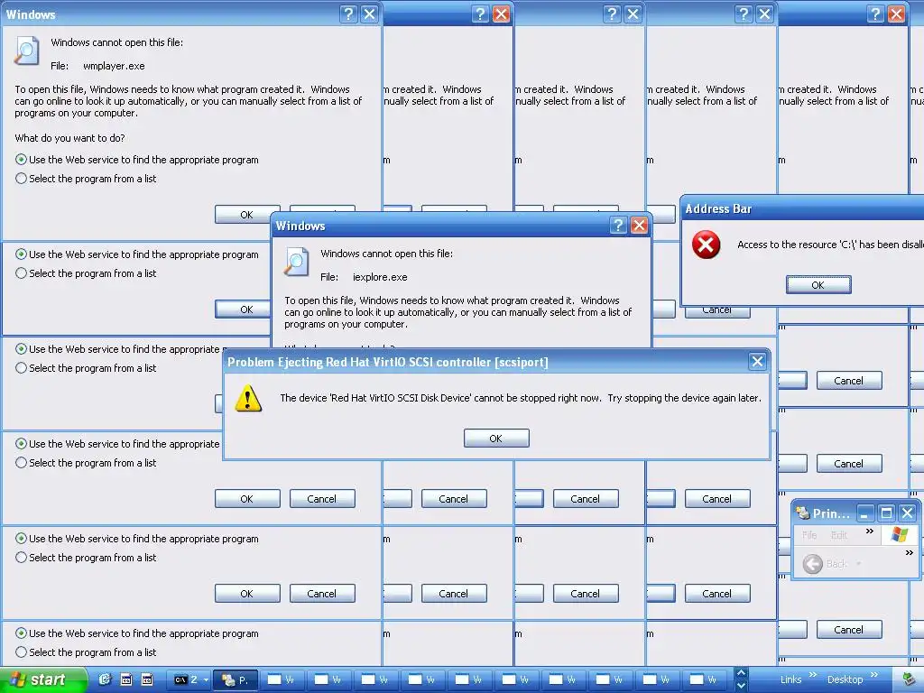The width and height of the screenshot is (924, 693).
Task: Click the Desktop toolbar label on the taskbar
Action: click(845, 680)
